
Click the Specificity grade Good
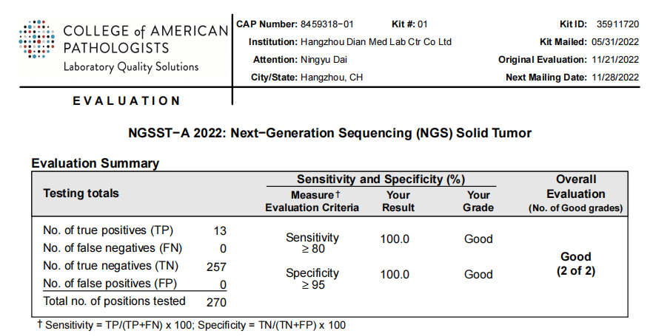pyautogui.click(x=478, y=275)
